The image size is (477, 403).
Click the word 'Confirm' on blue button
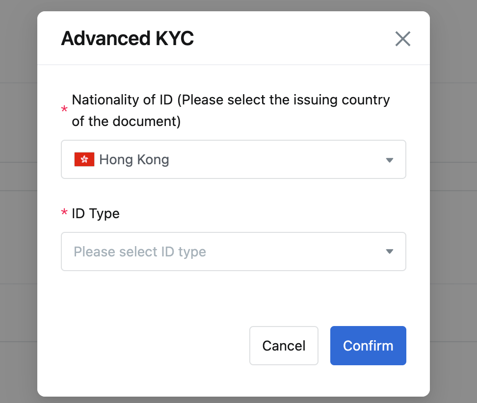(368, 346)
